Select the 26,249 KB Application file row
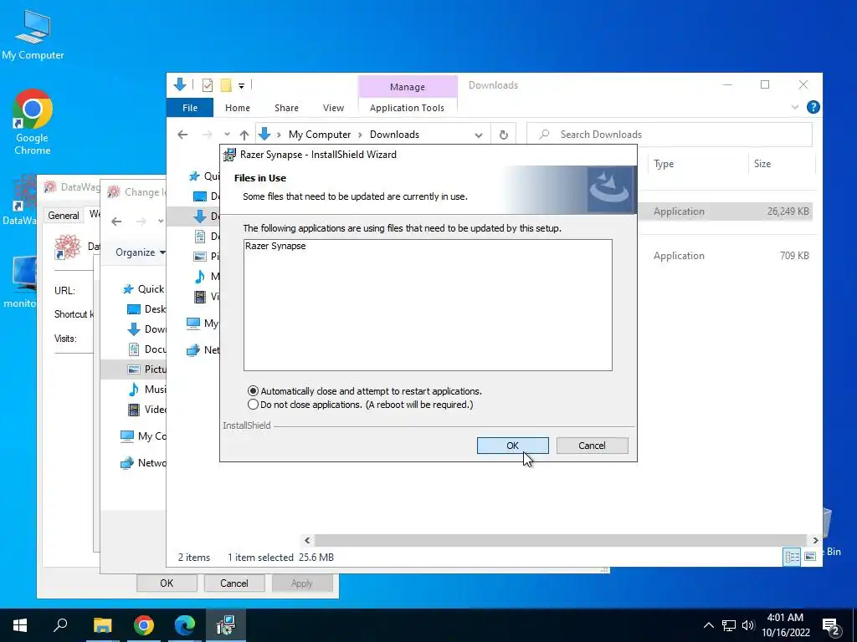This screenshot has height=642, width=857. (x=725, y=211)
